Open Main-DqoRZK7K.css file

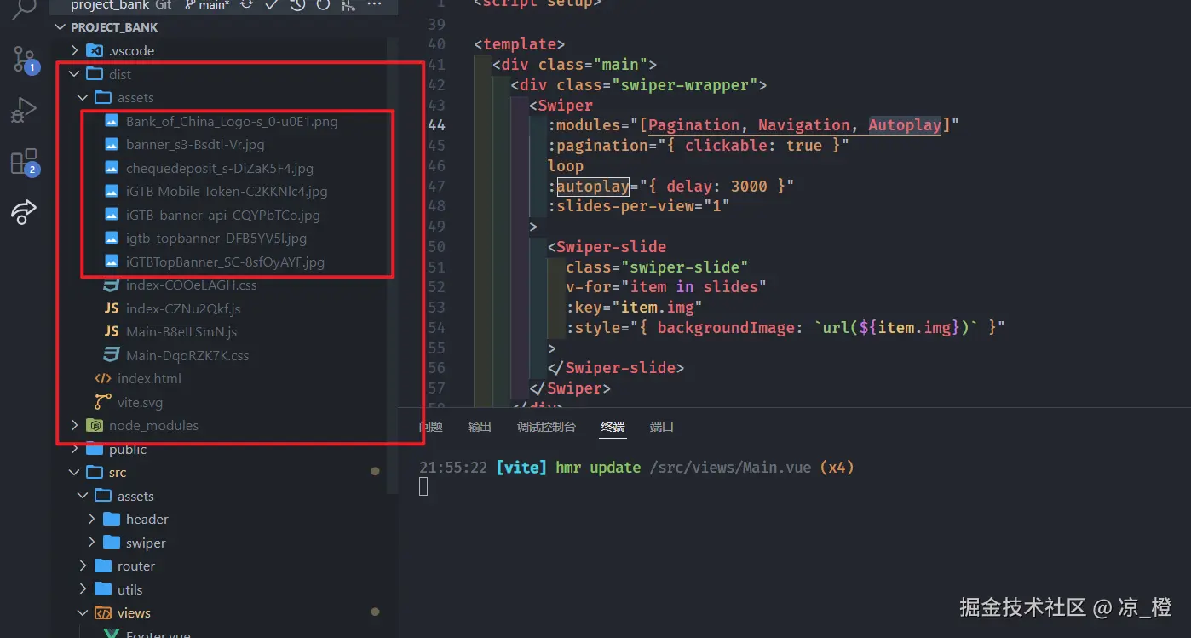[x=187, y=355]
